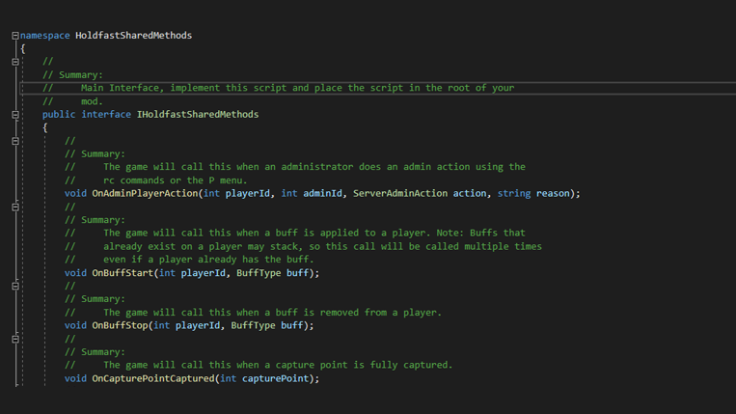Screen dimensions: 736x414
Task: Click the capturePoint parameter
Action: (275, 378)
